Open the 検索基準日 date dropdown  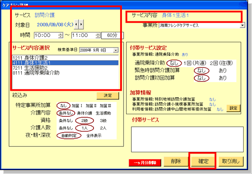pos(116,50)
